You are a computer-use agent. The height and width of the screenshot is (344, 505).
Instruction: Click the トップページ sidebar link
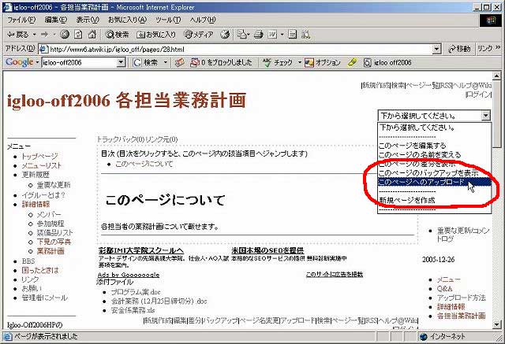click(x=39, y=157)
